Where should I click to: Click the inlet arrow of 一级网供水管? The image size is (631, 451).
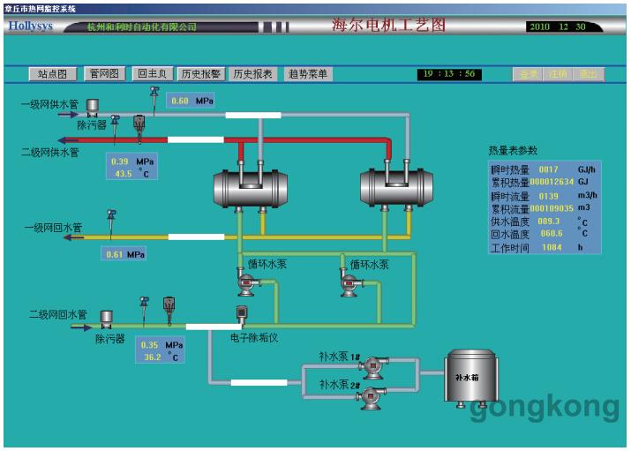tap(69, 115)
